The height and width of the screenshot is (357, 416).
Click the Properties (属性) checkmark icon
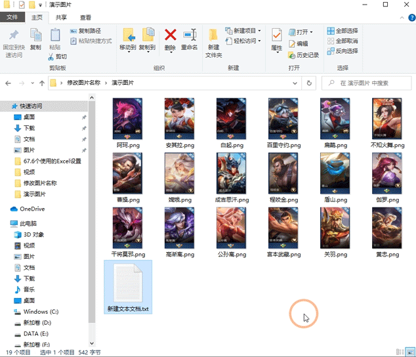[x=277, y=35]
